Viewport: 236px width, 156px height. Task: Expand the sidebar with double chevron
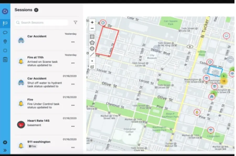[x=5, y=150]
